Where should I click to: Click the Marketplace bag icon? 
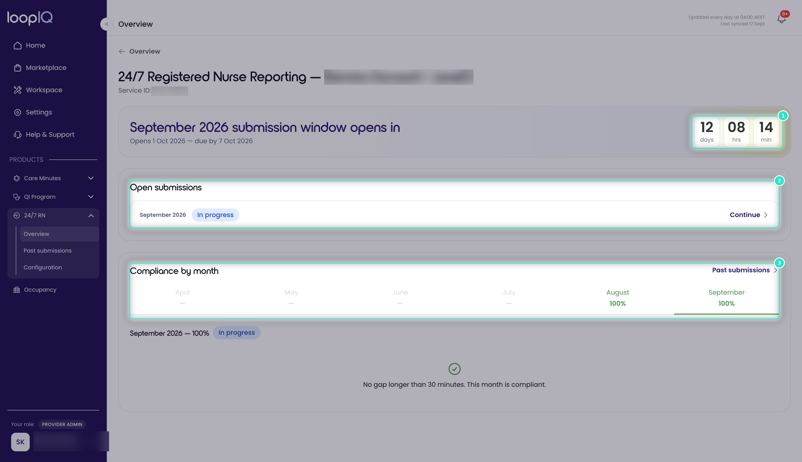[18, 68]
